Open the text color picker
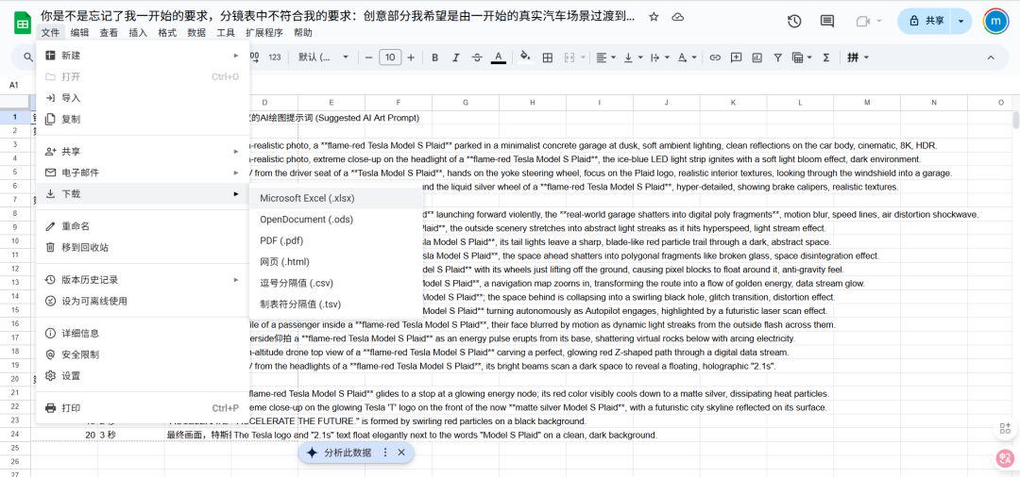Viewport: 1020px width, 477px height. [x=499, y=58]
